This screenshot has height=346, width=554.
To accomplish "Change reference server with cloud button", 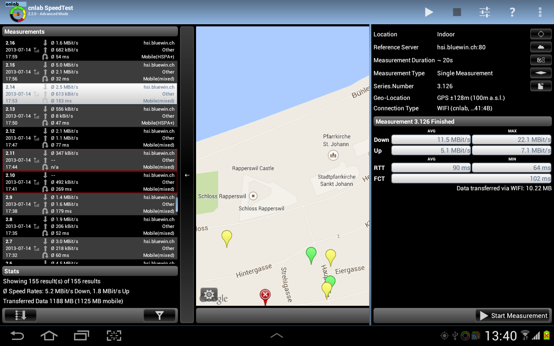I will pos(541,47).
